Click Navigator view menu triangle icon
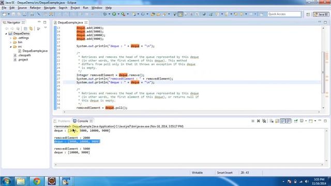The image size is (331, 186). 46,28
